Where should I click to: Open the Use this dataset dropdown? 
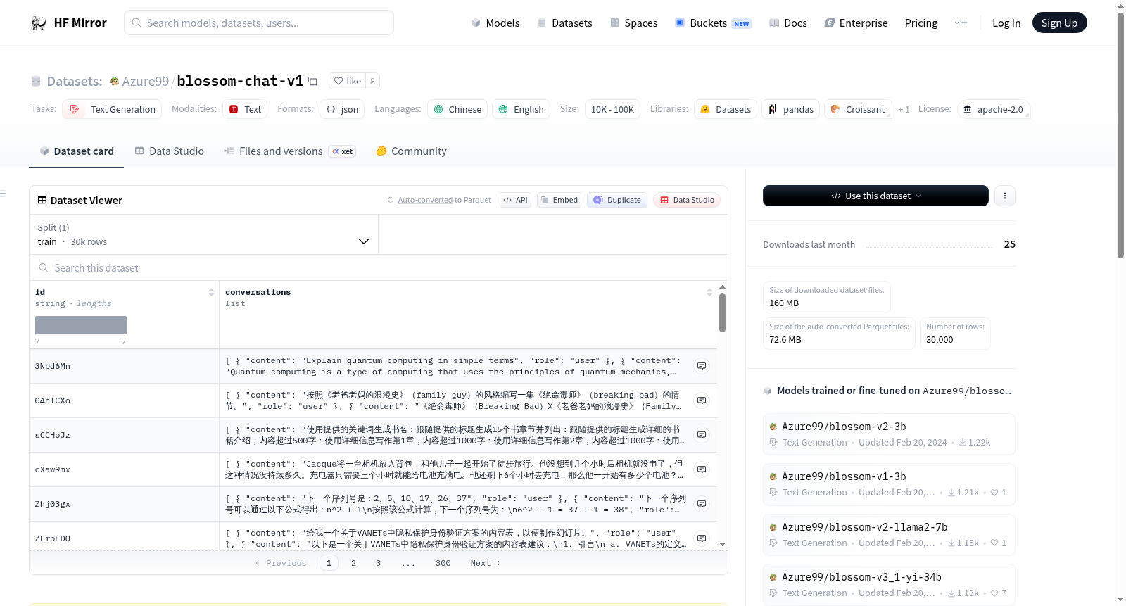[875, 196]
